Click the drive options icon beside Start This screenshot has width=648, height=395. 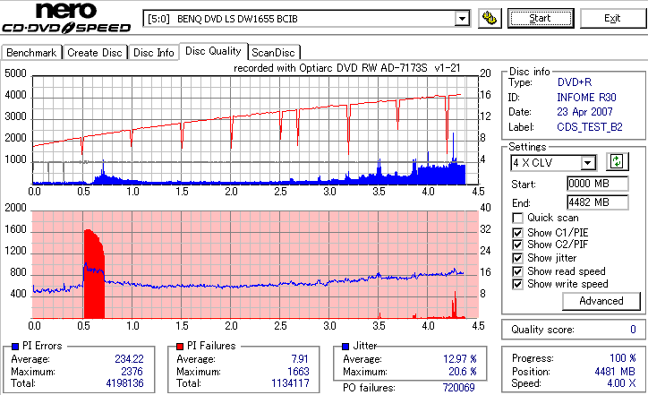(x=490, y=19)
